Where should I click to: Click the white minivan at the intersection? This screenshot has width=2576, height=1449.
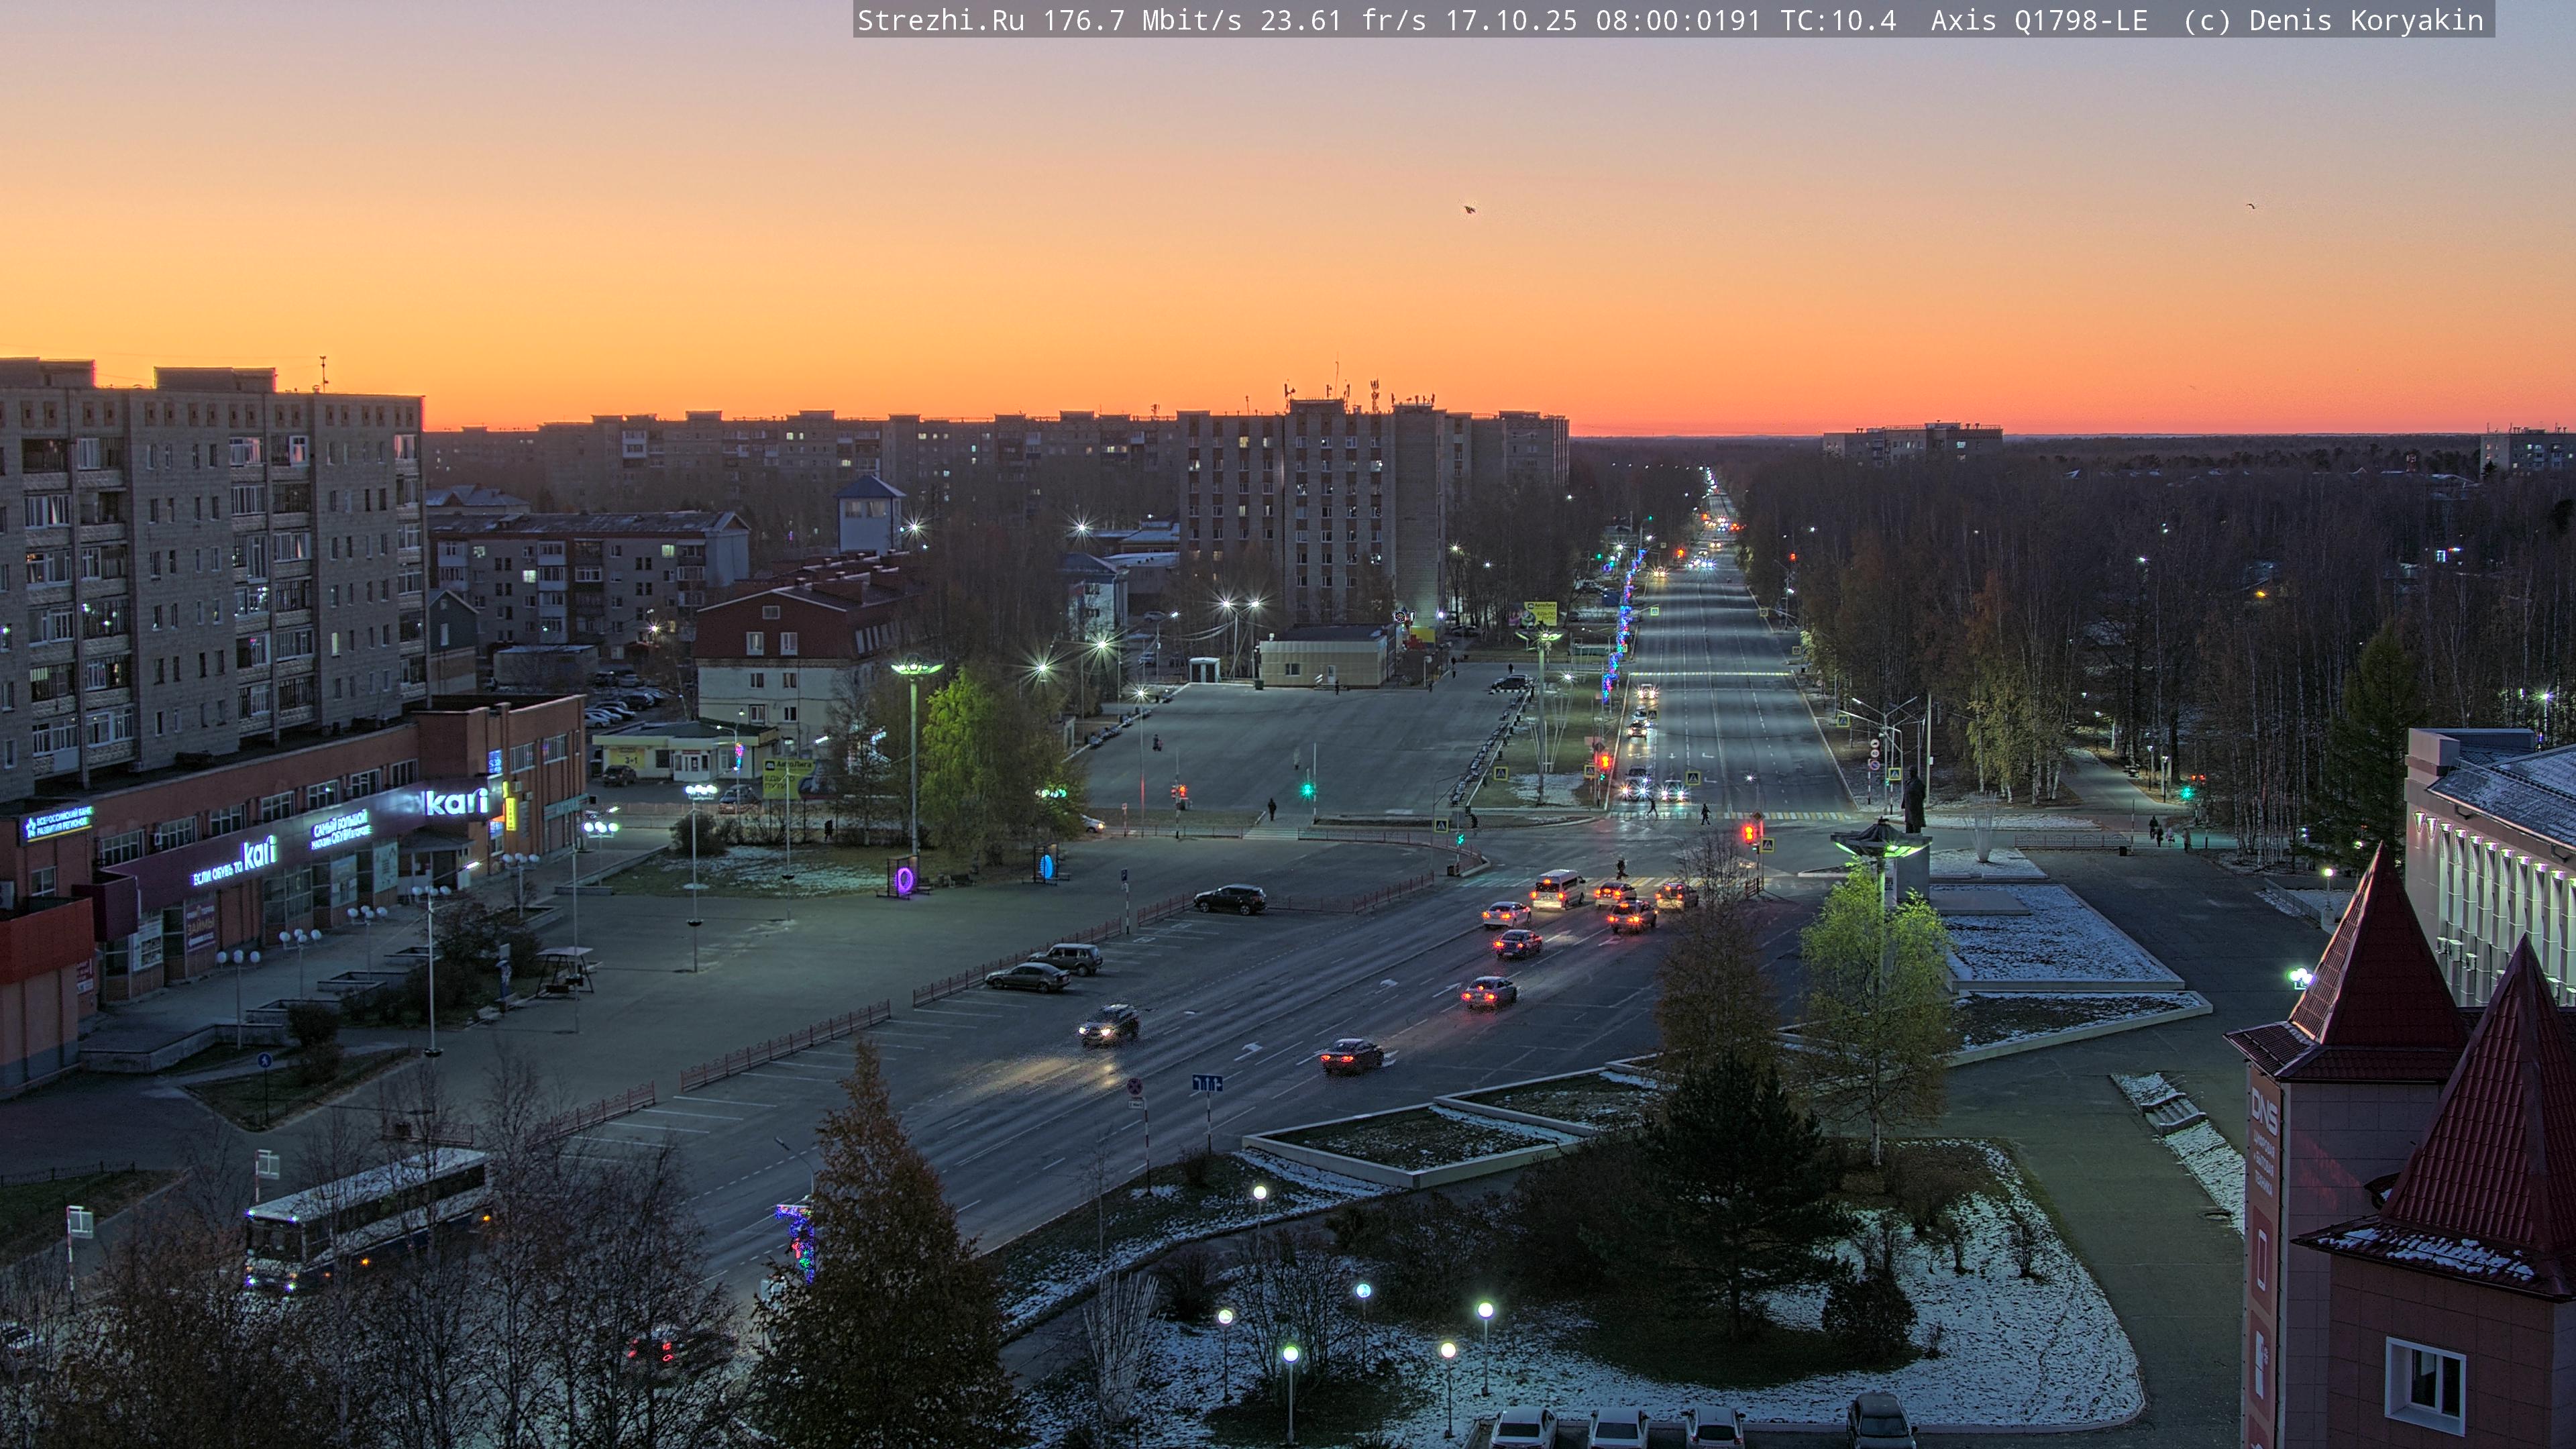tap(1557, 888)
